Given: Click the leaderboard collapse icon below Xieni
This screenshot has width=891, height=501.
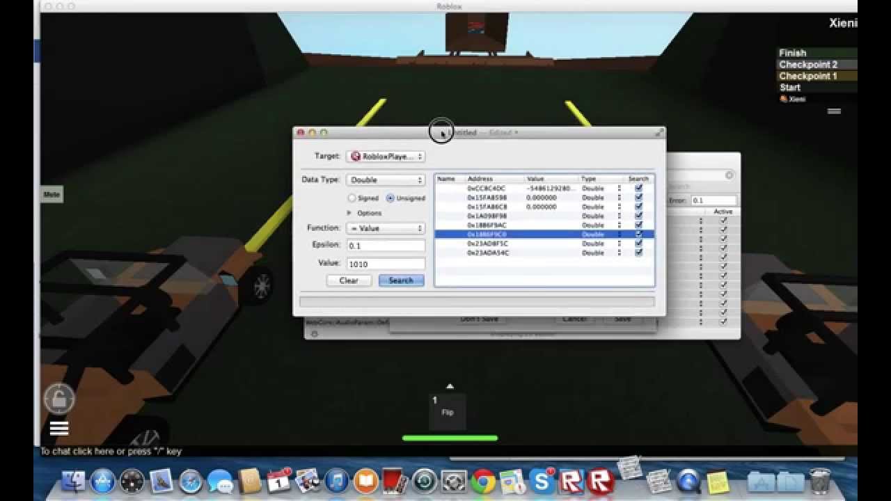Looking at the screenshot, I should [x=834, y=111].
